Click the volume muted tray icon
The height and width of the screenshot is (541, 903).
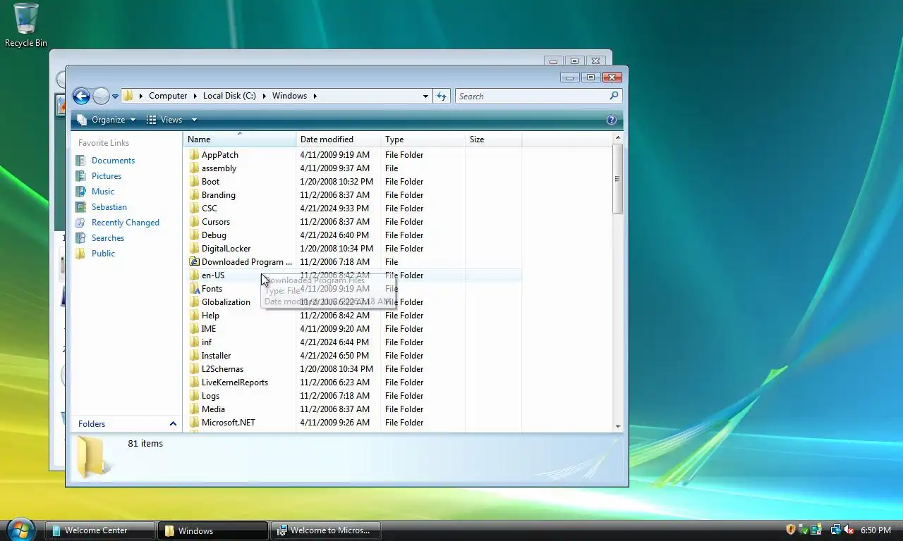pos(849,530)
